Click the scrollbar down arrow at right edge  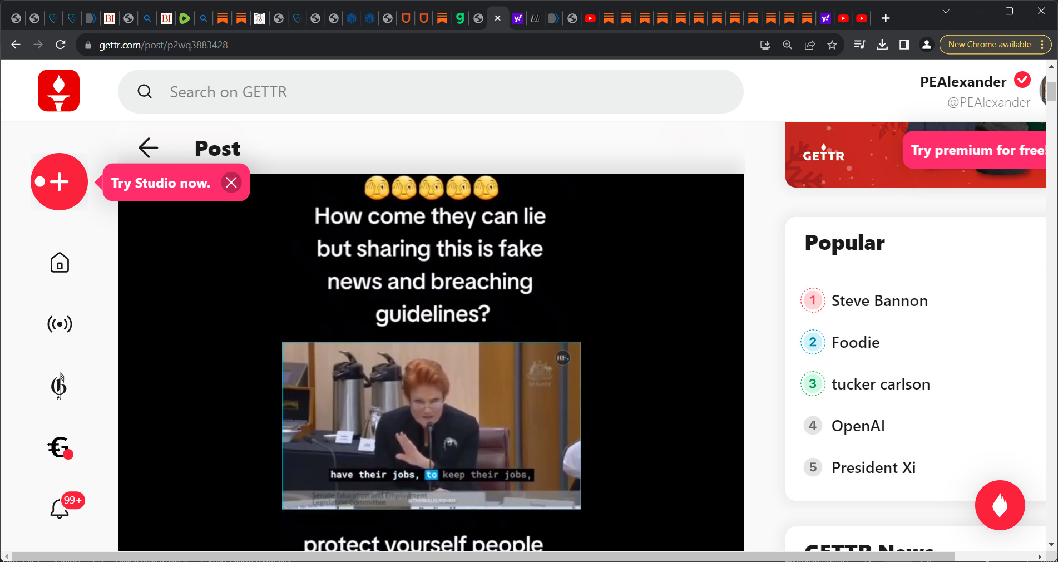(1051, 545)
